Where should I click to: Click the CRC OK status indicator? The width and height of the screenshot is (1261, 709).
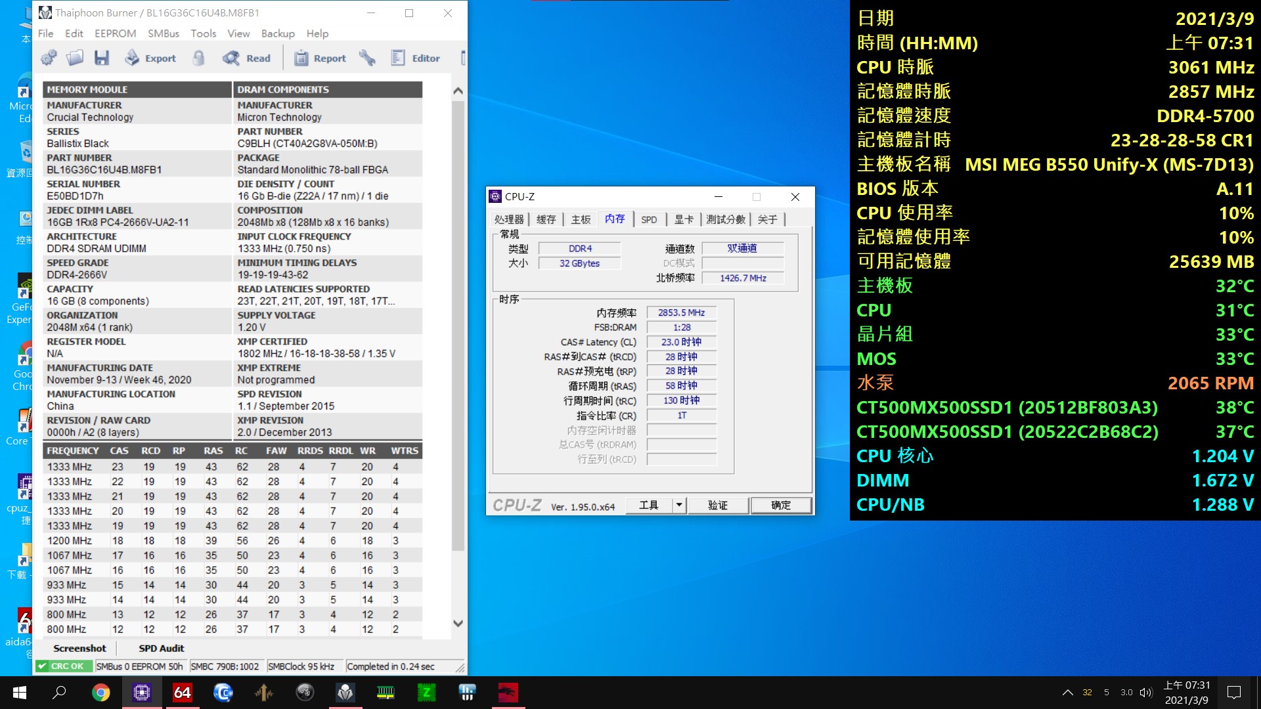coord(64,666)
